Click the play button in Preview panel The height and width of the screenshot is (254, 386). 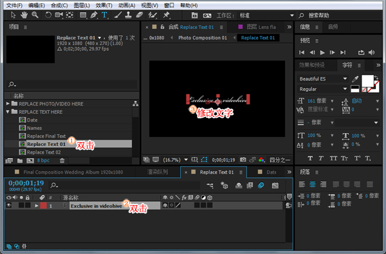pyautogui.click(x=322, y=53)
